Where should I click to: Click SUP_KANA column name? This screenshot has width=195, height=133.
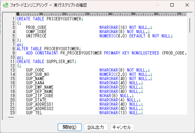35,83
